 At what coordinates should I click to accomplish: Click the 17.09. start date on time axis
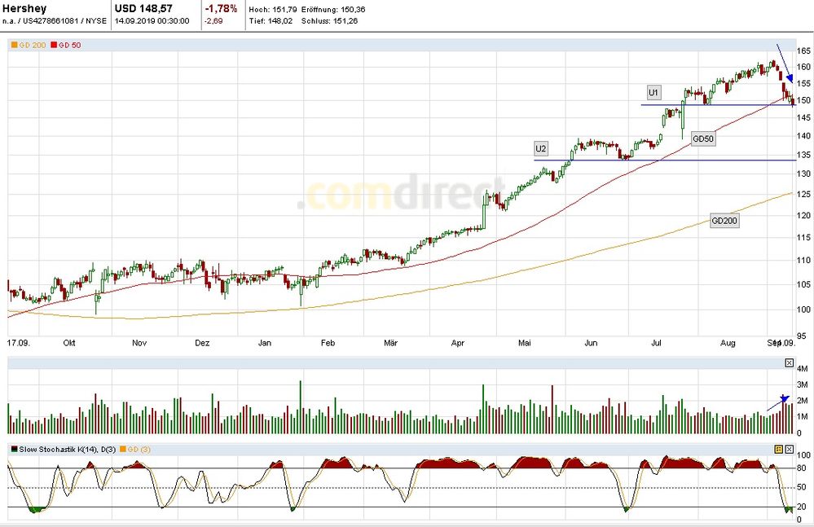[18, 343]
